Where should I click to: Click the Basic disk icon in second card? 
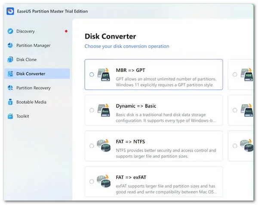105,110
